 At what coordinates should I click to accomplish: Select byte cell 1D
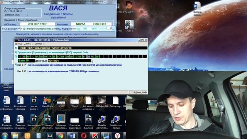[76, 56]
